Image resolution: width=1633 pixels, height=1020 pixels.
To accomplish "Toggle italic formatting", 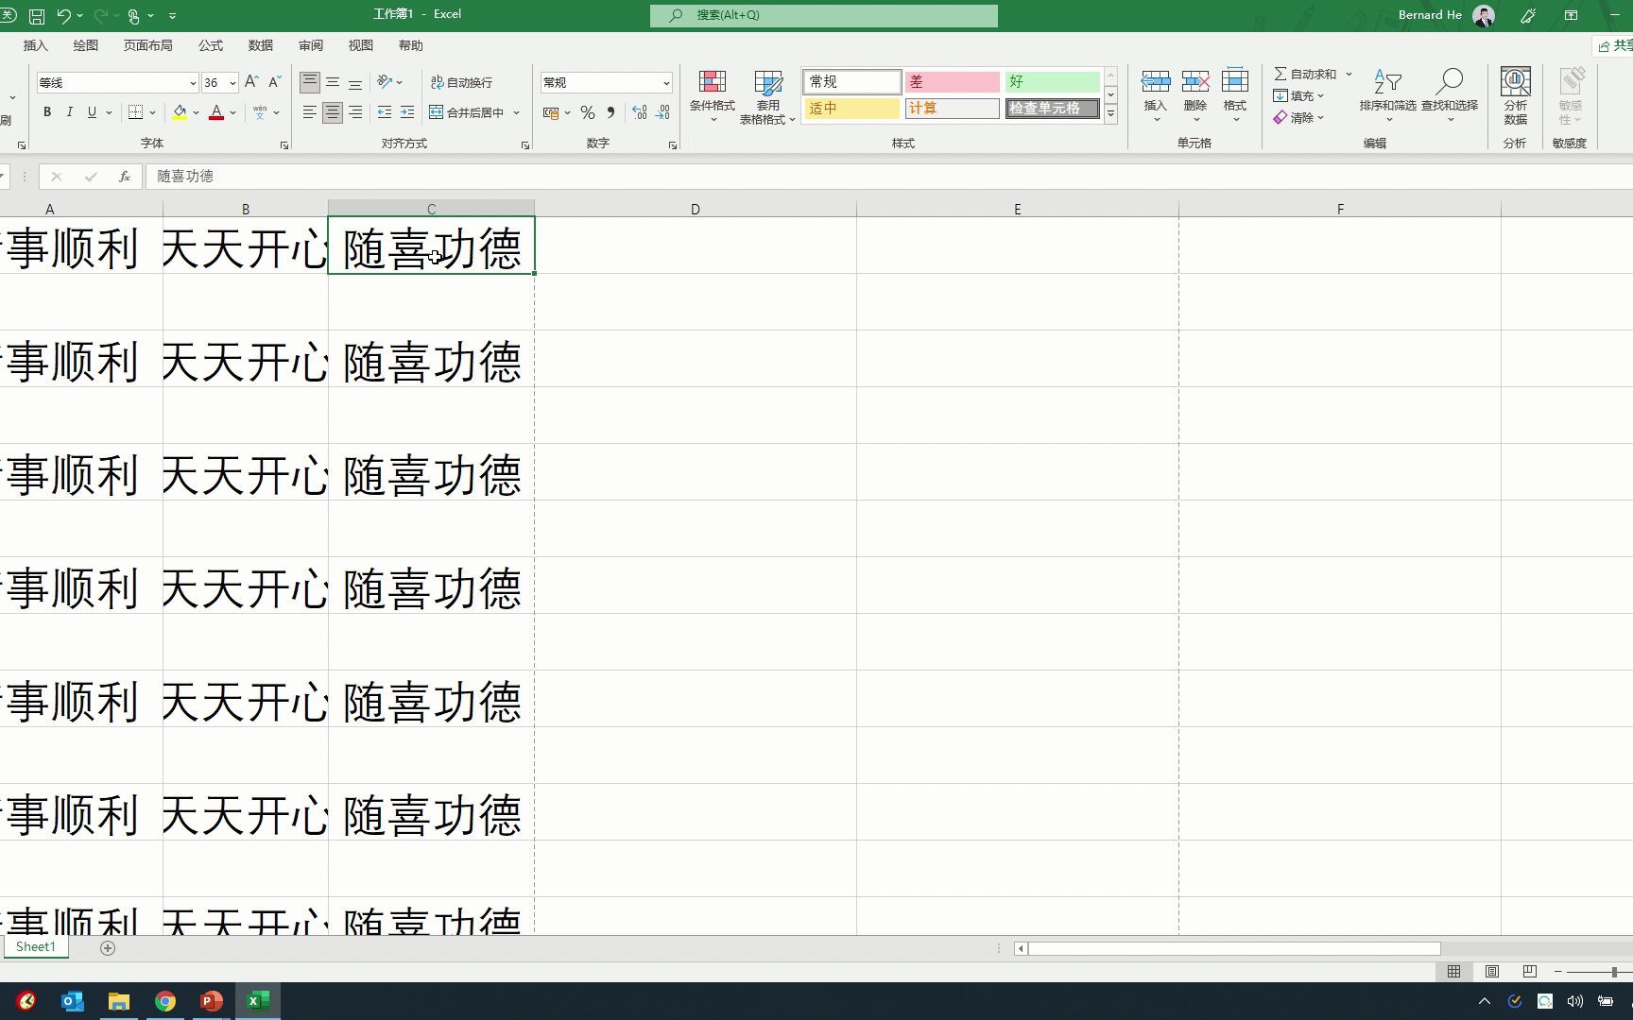I will [x=69, y=112].
